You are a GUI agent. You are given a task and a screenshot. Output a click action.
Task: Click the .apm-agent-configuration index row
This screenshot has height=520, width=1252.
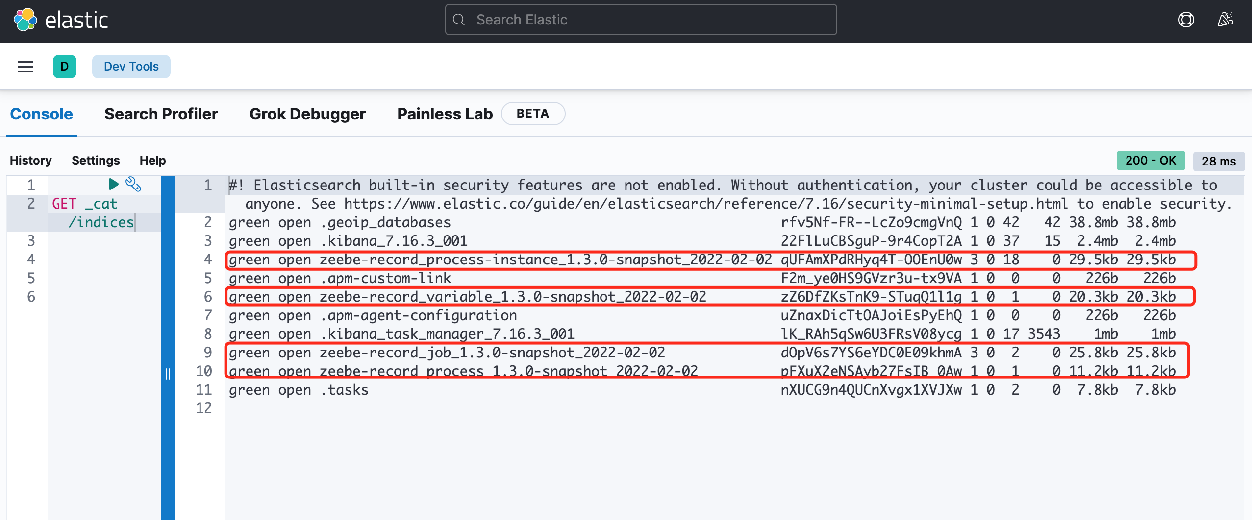(702, 315)
